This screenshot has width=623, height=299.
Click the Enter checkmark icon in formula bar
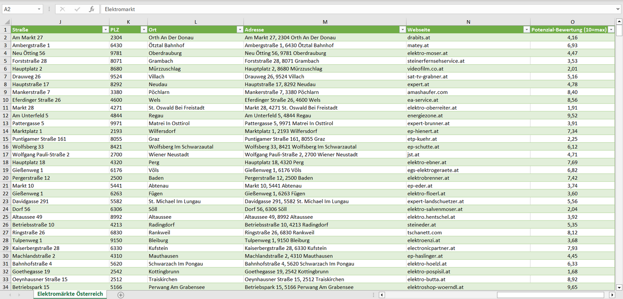coord(77,9)
